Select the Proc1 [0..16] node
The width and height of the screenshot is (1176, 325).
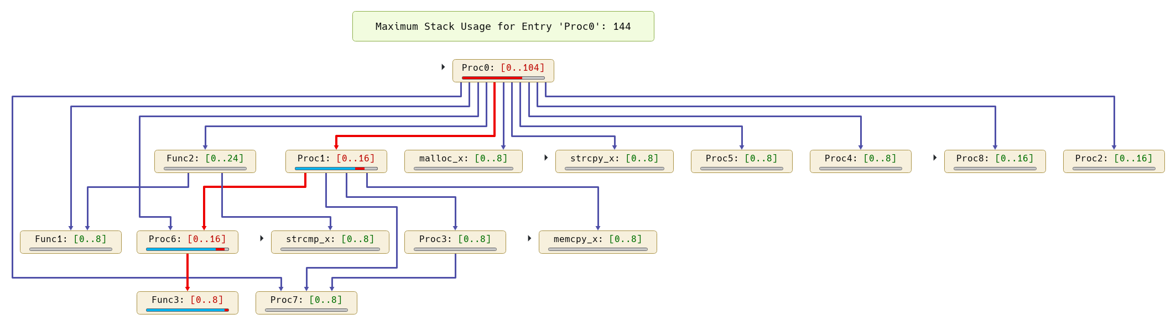[x=336, y=161]
